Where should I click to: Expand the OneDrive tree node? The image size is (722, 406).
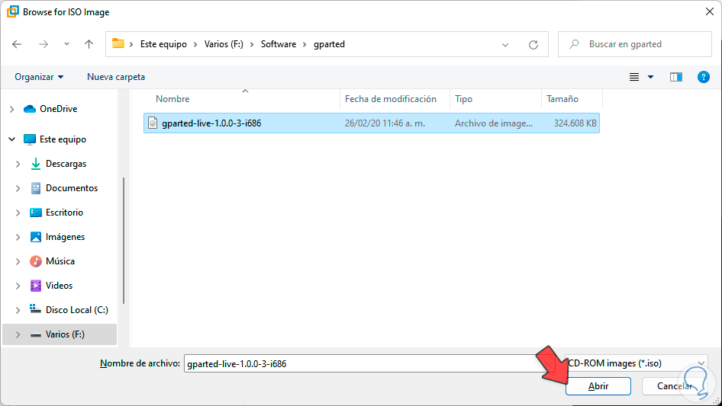click(12, 109)
